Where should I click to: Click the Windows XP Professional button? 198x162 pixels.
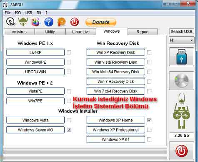[x=116, y=130]
